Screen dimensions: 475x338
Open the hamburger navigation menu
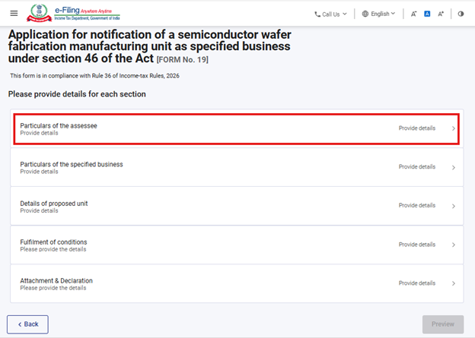(x=14, y=14)
